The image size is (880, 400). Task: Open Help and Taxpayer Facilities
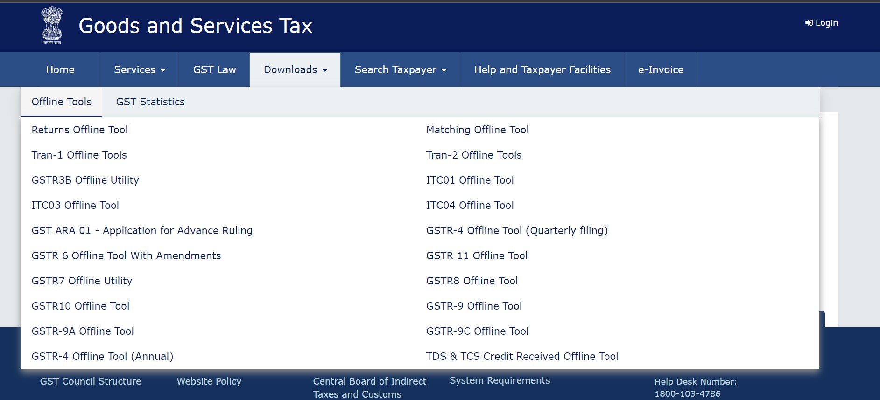point(542,69)
